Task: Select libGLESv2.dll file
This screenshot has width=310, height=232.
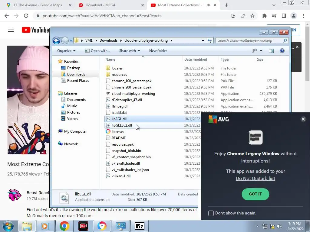Action: pos(122,125)
